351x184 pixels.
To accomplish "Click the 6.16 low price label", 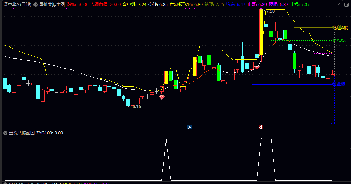I will [x=136, y=107].
